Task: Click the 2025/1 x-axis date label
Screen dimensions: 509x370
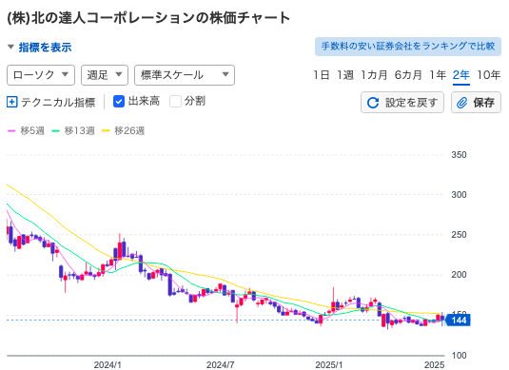Action: [329, 365]
